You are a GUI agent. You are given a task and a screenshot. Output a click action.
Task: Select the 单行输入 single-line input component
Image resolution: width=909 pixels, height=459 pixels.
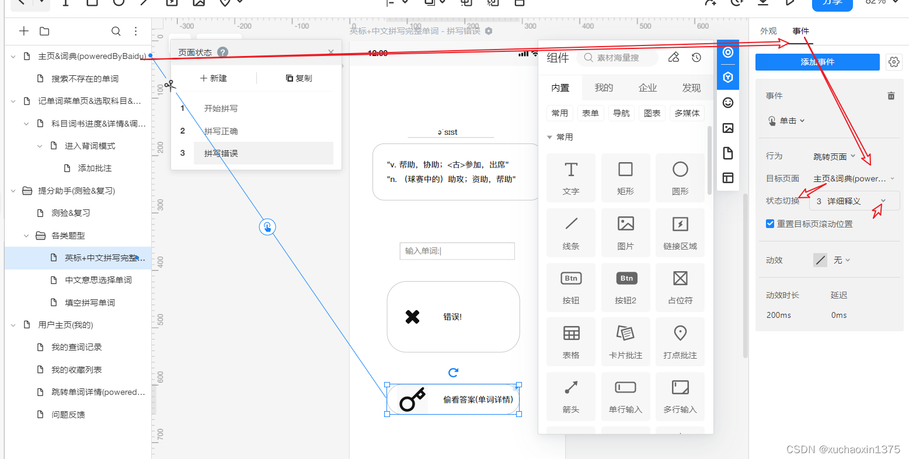pos(625,396)
